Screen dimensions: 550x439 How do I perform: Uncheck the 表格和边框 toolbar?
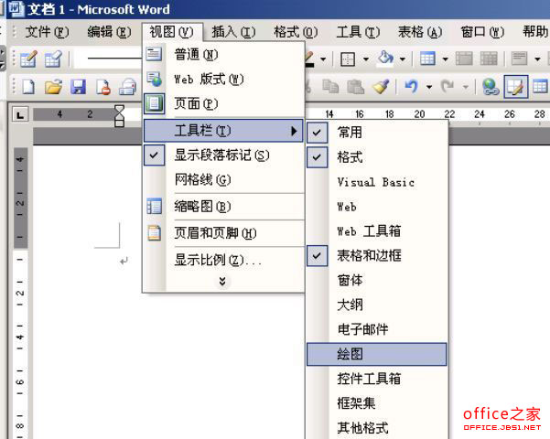point(377,255)
